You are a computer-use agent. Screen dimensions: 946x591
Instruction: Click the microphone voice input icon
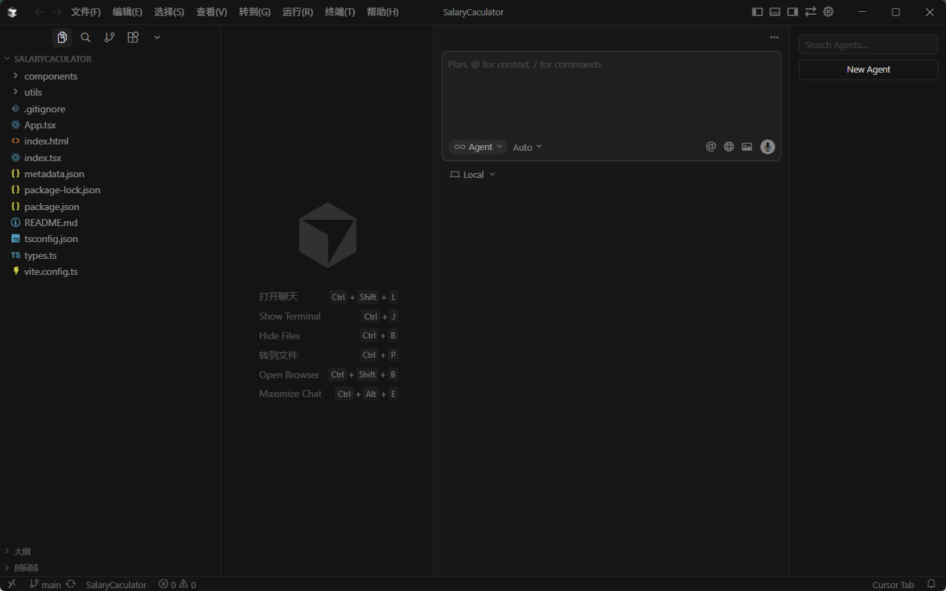pyautogui.click(x=767, y=147)
